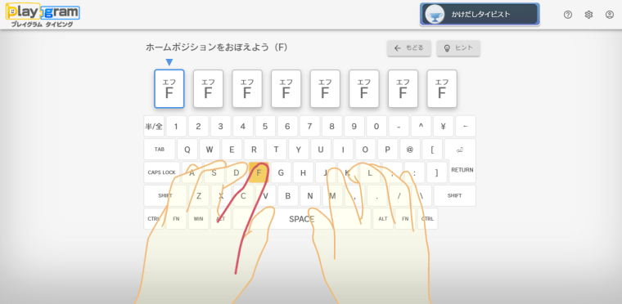Click the right SHIFT key

click(x=454, y=195)
